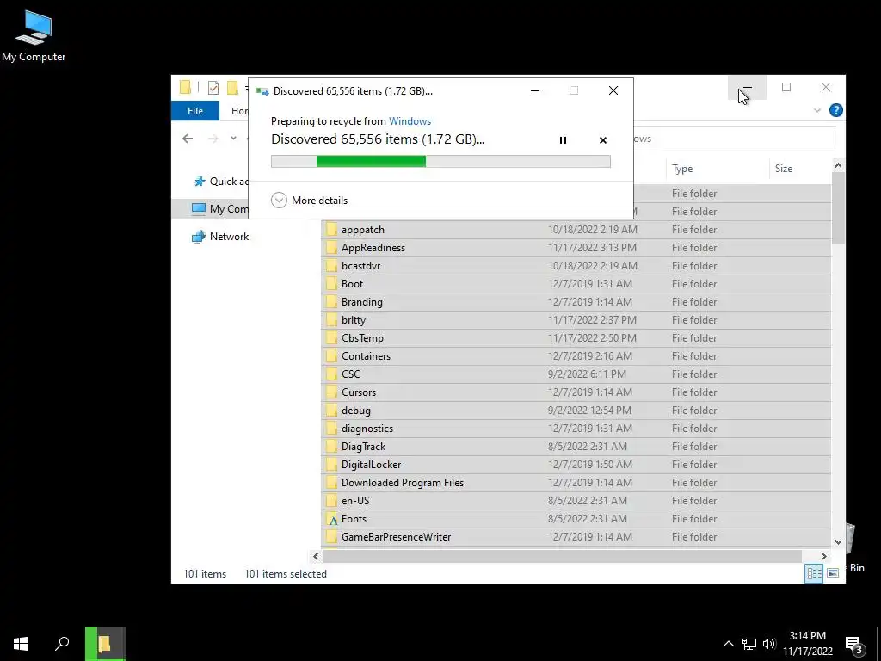Screen dimensions: 881x661
Task: Pause the recycle operation
Action: (x=563, y=140)
